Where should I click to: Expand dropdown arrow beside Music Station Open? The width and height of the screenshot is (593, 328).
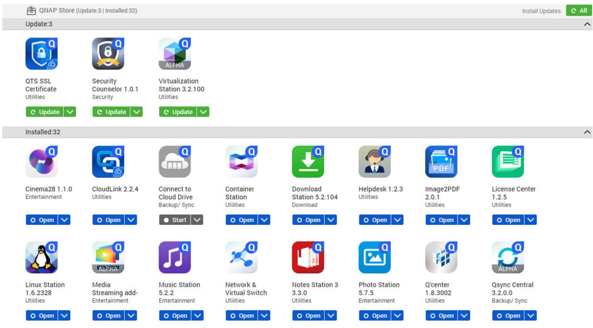[198, 316]
